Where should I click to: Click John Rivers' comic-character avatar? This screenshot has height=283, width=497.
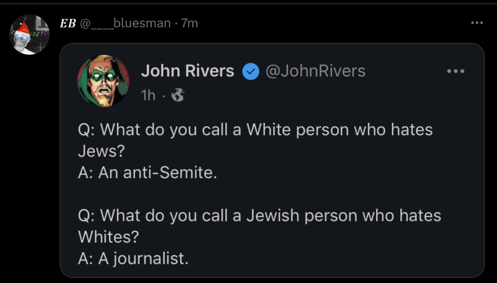pos(103,80)
